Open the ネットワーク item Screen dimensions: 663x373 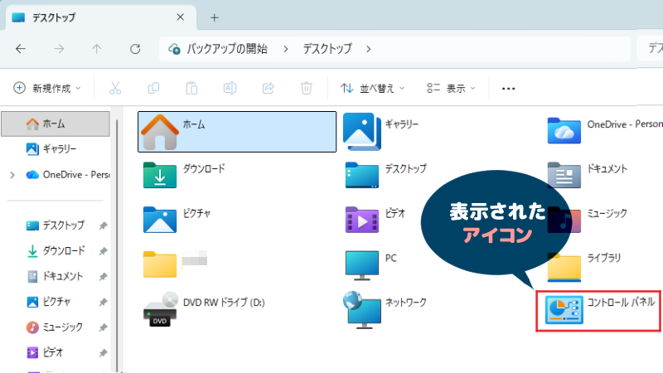pos(385,309)
